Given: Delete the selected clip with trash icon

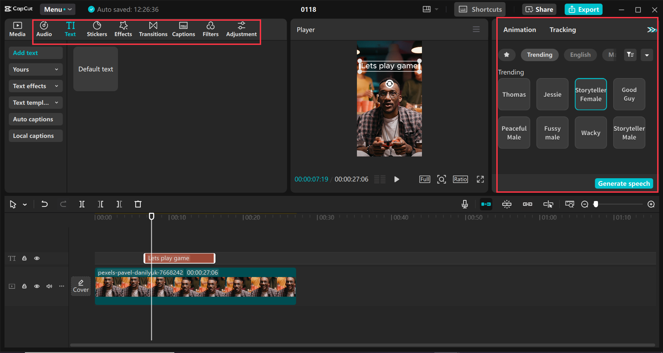Looking at the screenshot, I should pyautogui.click(x=138, y=204).
